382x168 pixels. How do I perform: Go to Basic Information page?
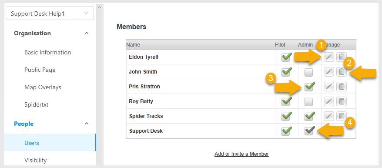click(47, 52)
